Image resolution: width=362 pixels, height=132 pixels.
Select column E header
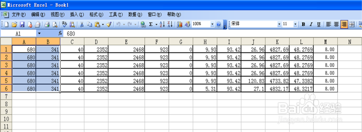coord(126,42)
